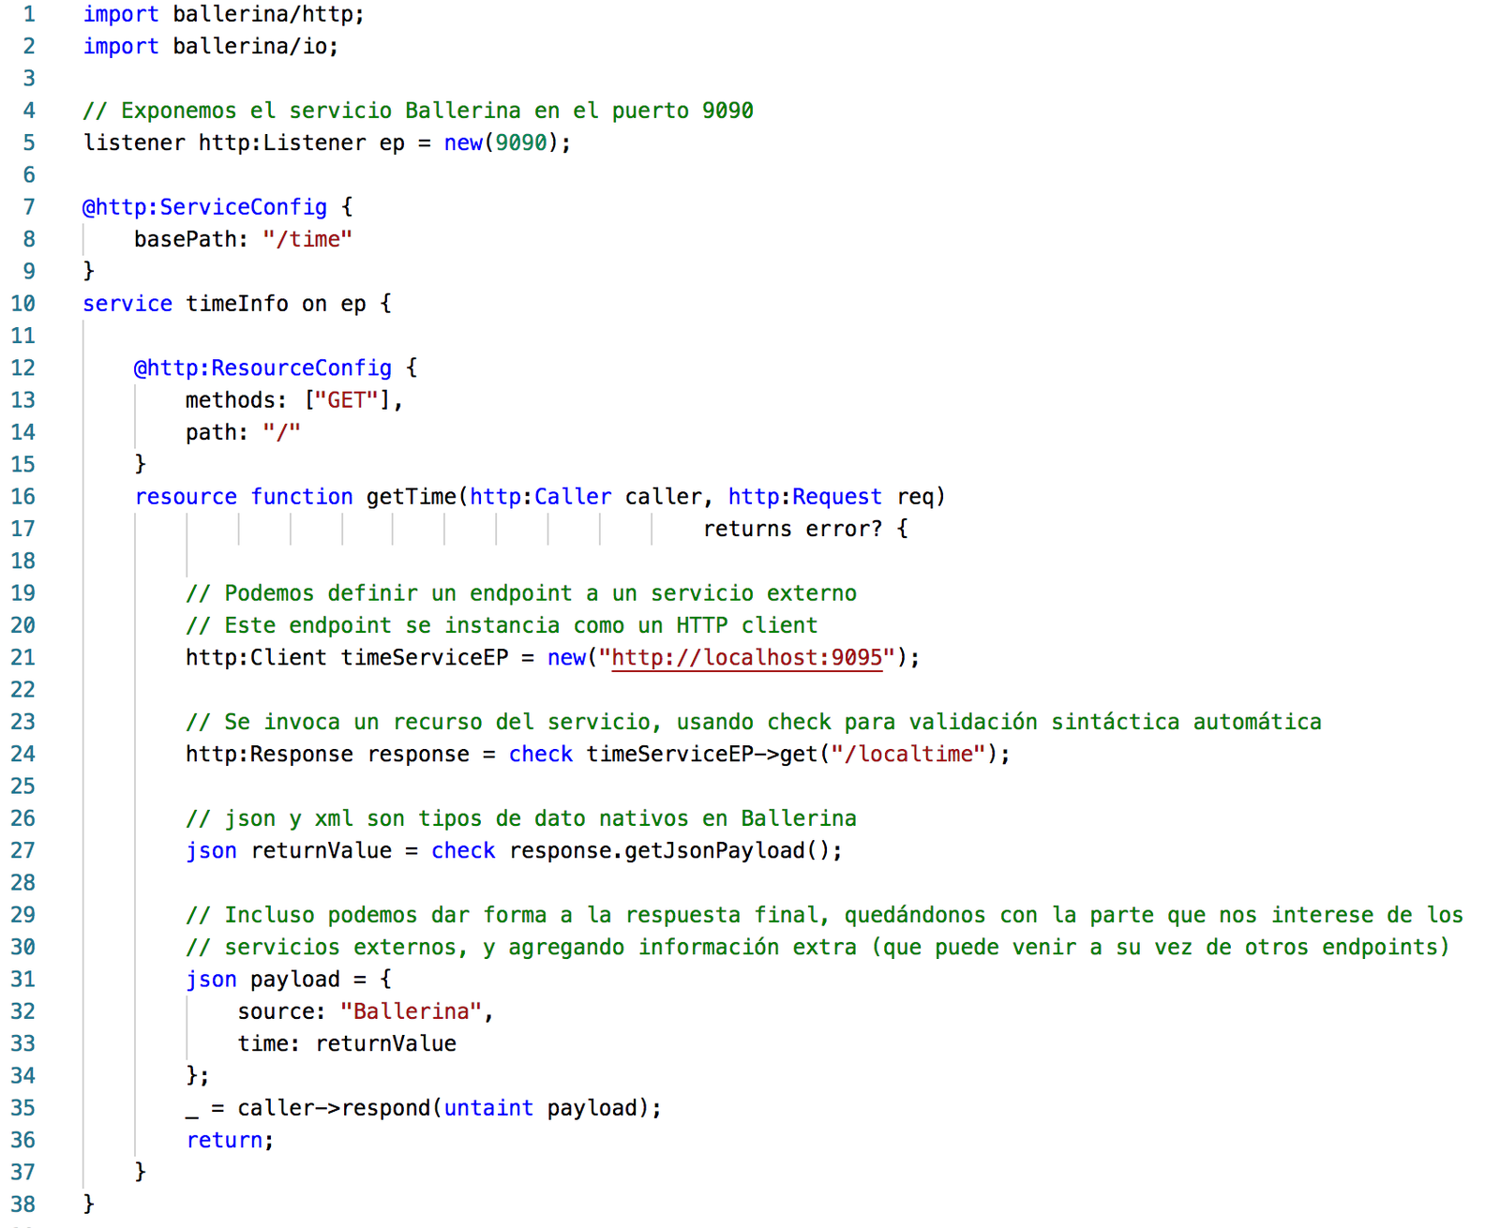
Task: Open the http://localhost:9095 link
Action: point(746,657)
